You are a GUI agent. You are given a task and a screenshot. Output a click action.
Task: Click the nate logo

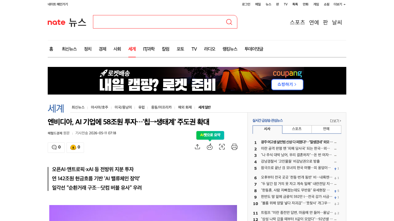(x=56, y=22)
